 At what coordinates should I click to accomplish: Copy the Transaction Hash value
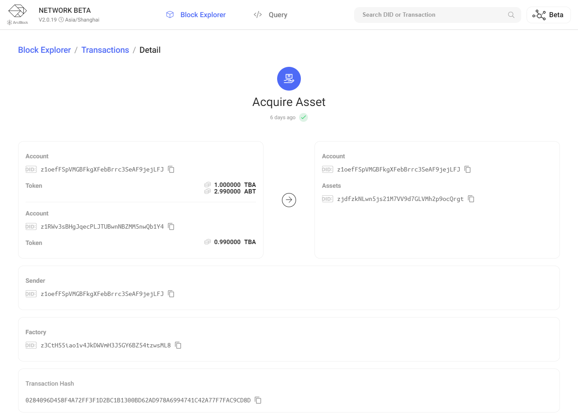pos(258,400)
